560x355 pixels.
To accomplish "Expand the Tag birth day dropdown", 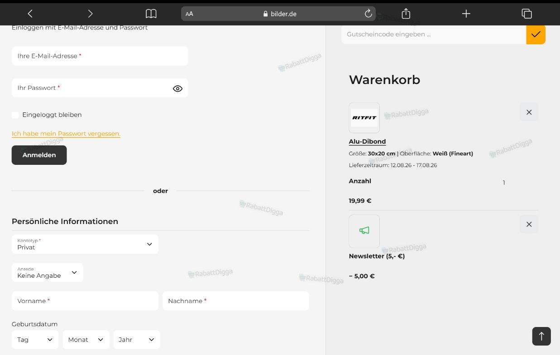I will pos(35,340).
